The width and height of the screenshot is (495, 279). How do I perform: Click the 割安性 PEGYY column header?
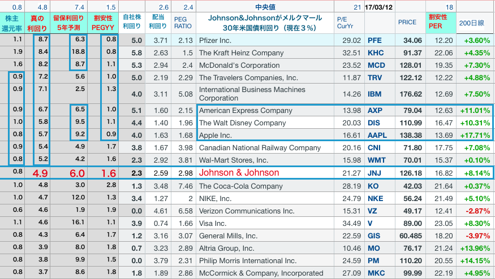click(x=103, y=23)
